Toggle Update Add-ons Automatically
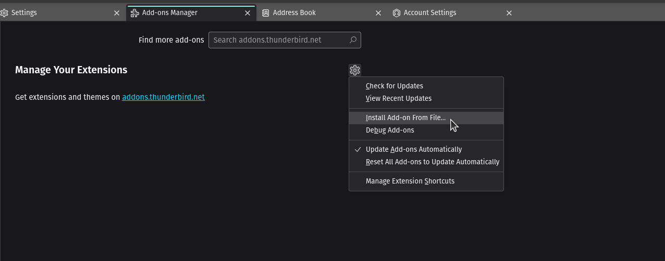The width and height of the screenshot is (665, 261). pos(414,149)
